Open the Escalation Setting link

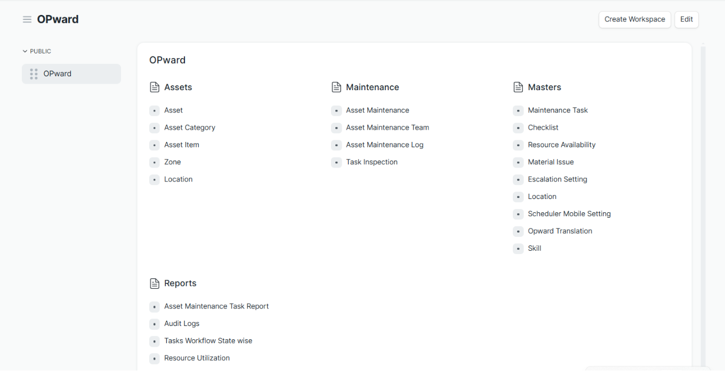tap(557, 179)
